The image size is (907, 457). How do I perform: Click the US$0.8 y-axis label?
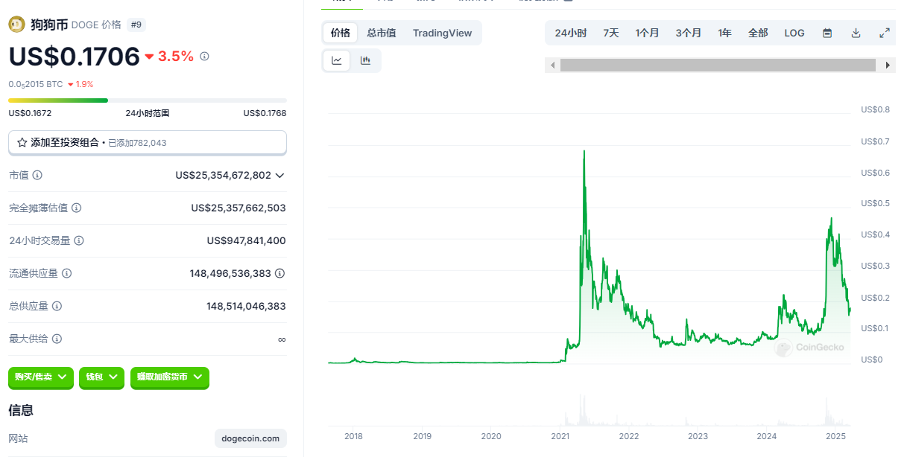[x=875, y=109]
